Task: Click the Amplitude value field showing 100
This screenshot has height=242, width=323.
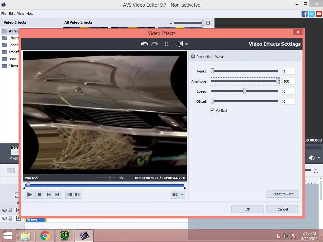Action: coord(289,81)
